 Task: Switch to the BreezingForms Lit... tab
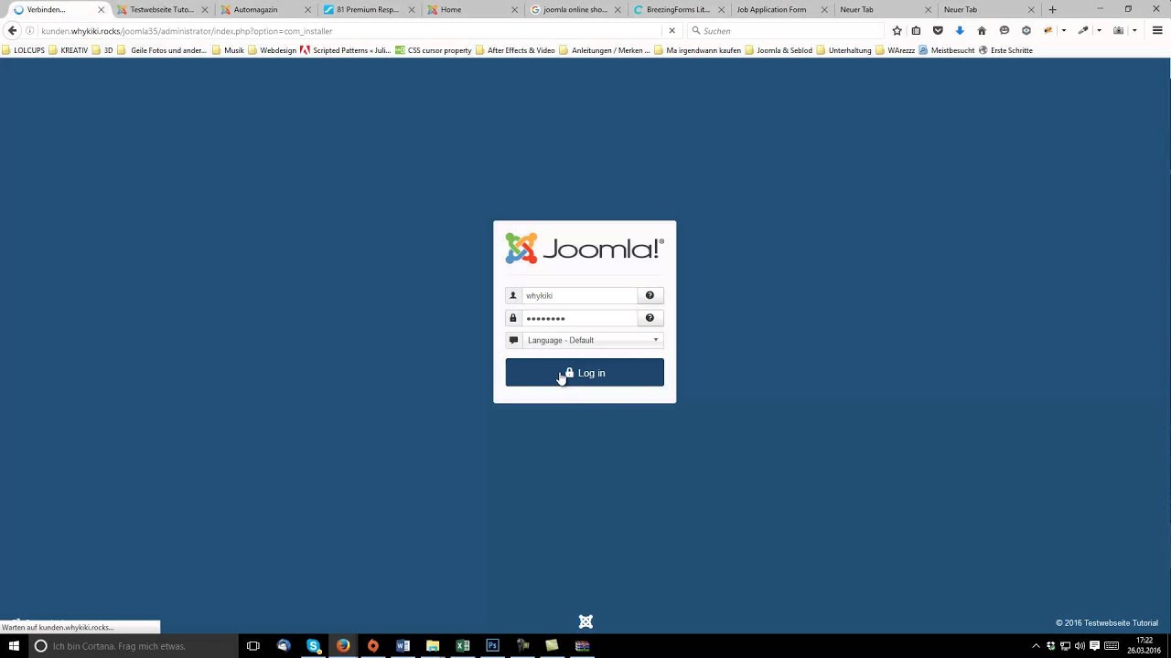coord(678,9)
